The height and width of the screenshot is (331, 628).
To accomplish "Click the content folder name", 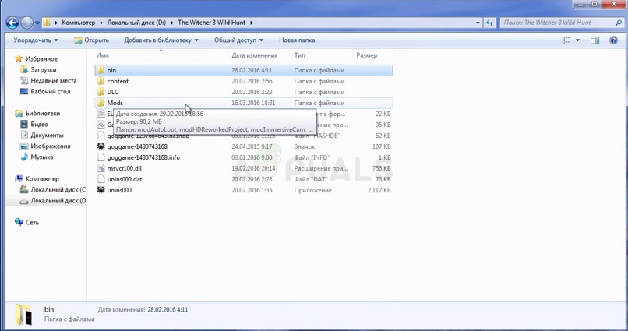I will pyautogui.click(x=118, y=81).
